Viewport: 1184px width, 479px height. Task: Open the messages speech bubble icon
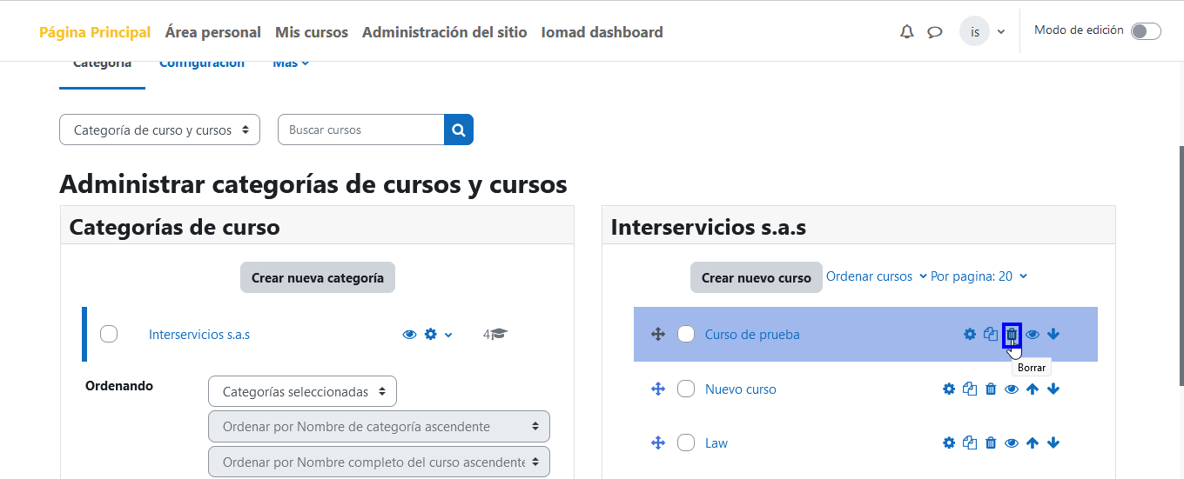coord(934,32)
